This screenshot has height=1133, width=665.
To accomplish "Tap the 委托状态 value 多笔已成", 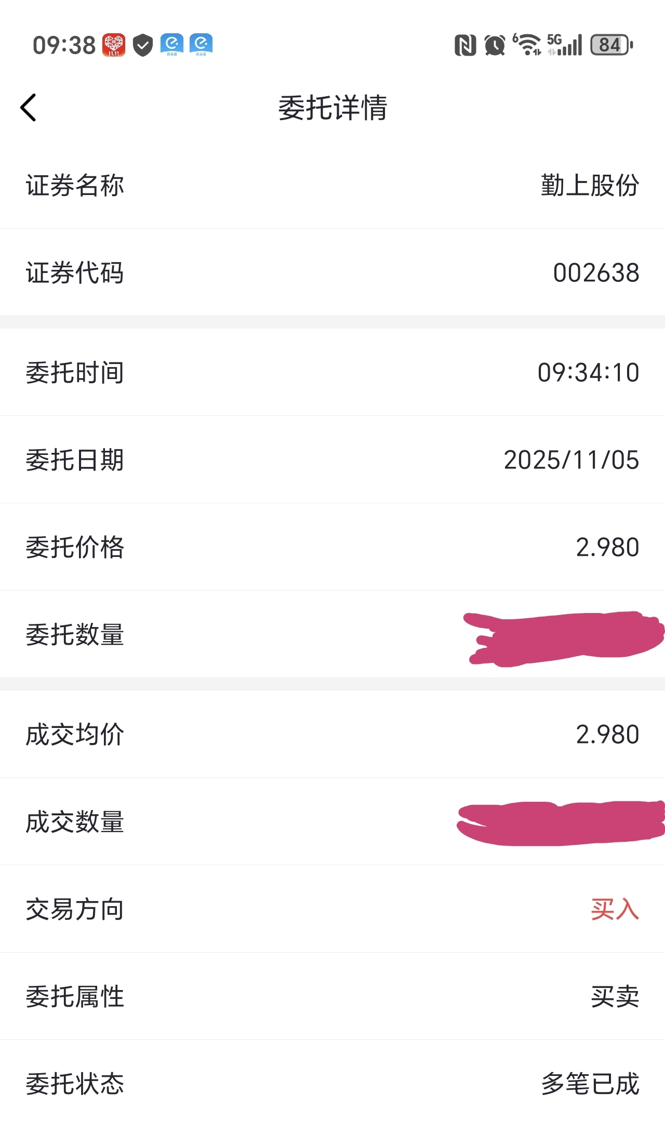I will coord(590,1084).
